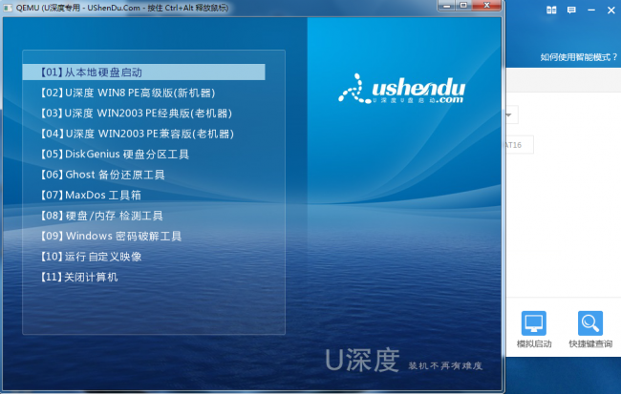Expand the dropdown arrow behind QEMU window
Image resolution: width=621 pixels, height=394 pixels.
point(509,115)
